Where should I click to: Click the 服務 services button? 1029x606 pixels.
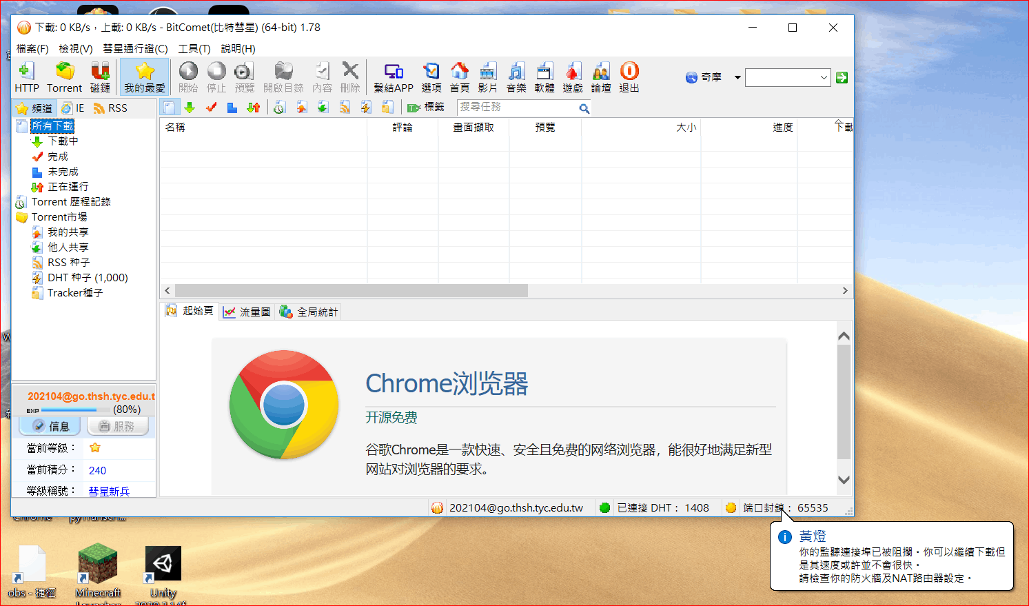(x=117, y=427)
